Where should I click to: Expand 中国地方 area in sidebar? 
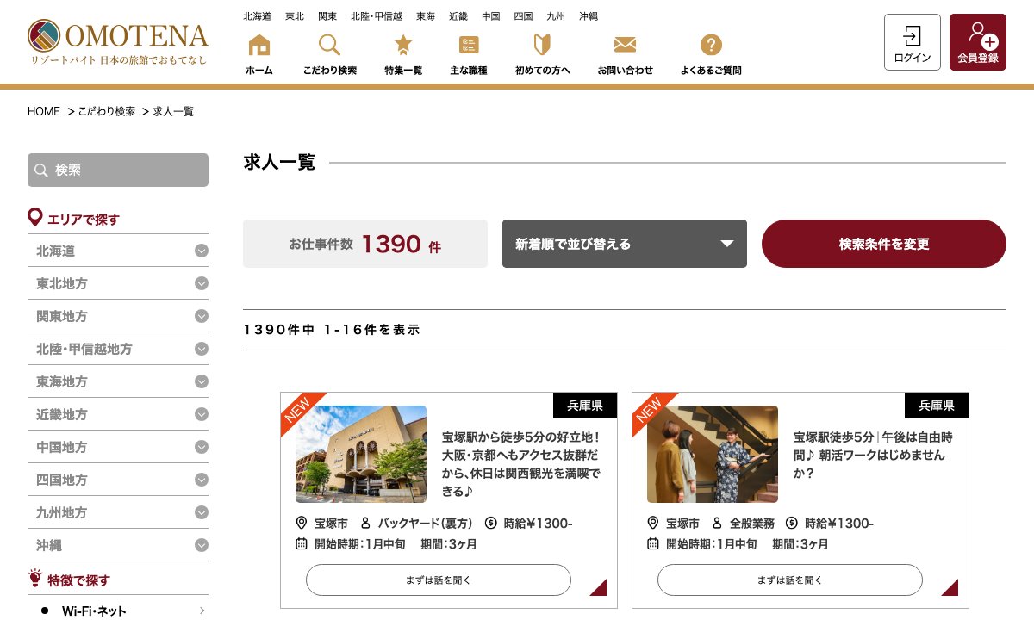[x=118, y=447]
